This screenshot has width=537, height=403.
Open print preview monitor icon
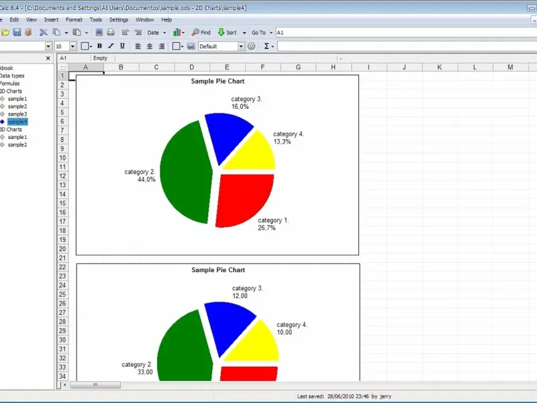coord(99,32)
